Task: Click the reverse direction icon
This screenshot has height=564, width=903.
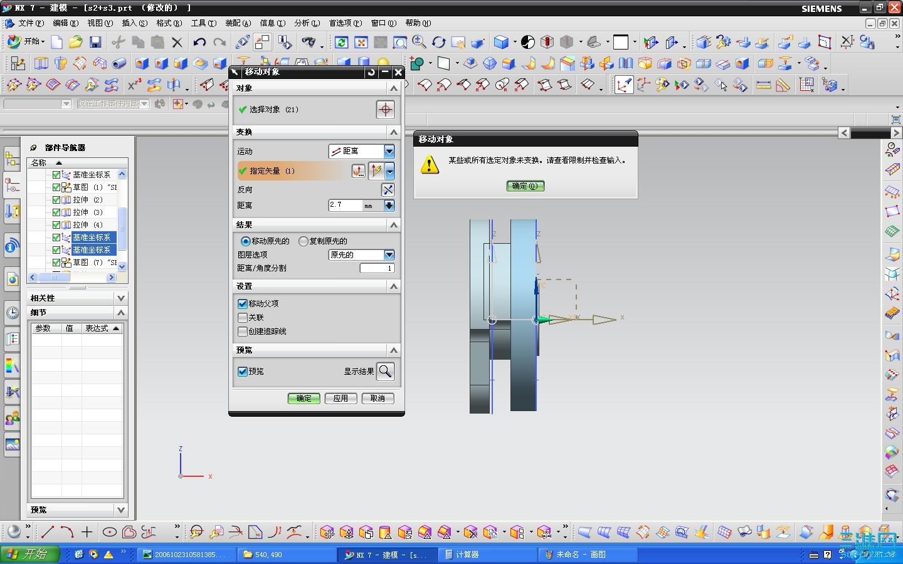Action: coord(388,189)
